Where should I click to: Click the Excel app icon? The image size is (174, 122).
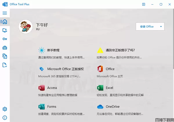(100, 88)
